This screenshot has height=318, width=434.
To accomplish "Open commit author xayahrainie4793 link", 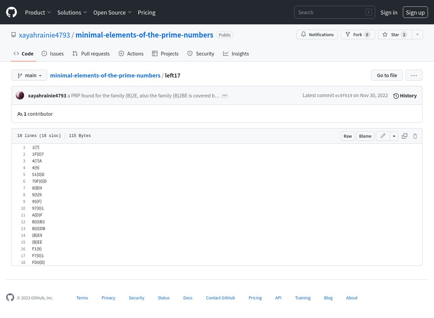I will point(47,95).
